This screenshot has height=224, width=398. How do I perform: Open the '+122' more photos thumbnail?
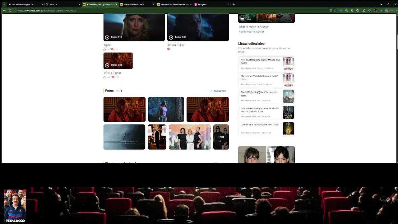click(221, 137)
